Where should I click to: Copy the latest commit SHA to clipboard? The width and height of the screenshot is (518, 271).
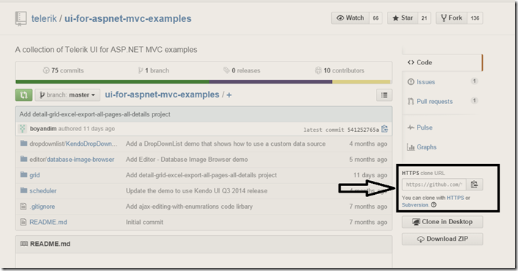[385, 129]
